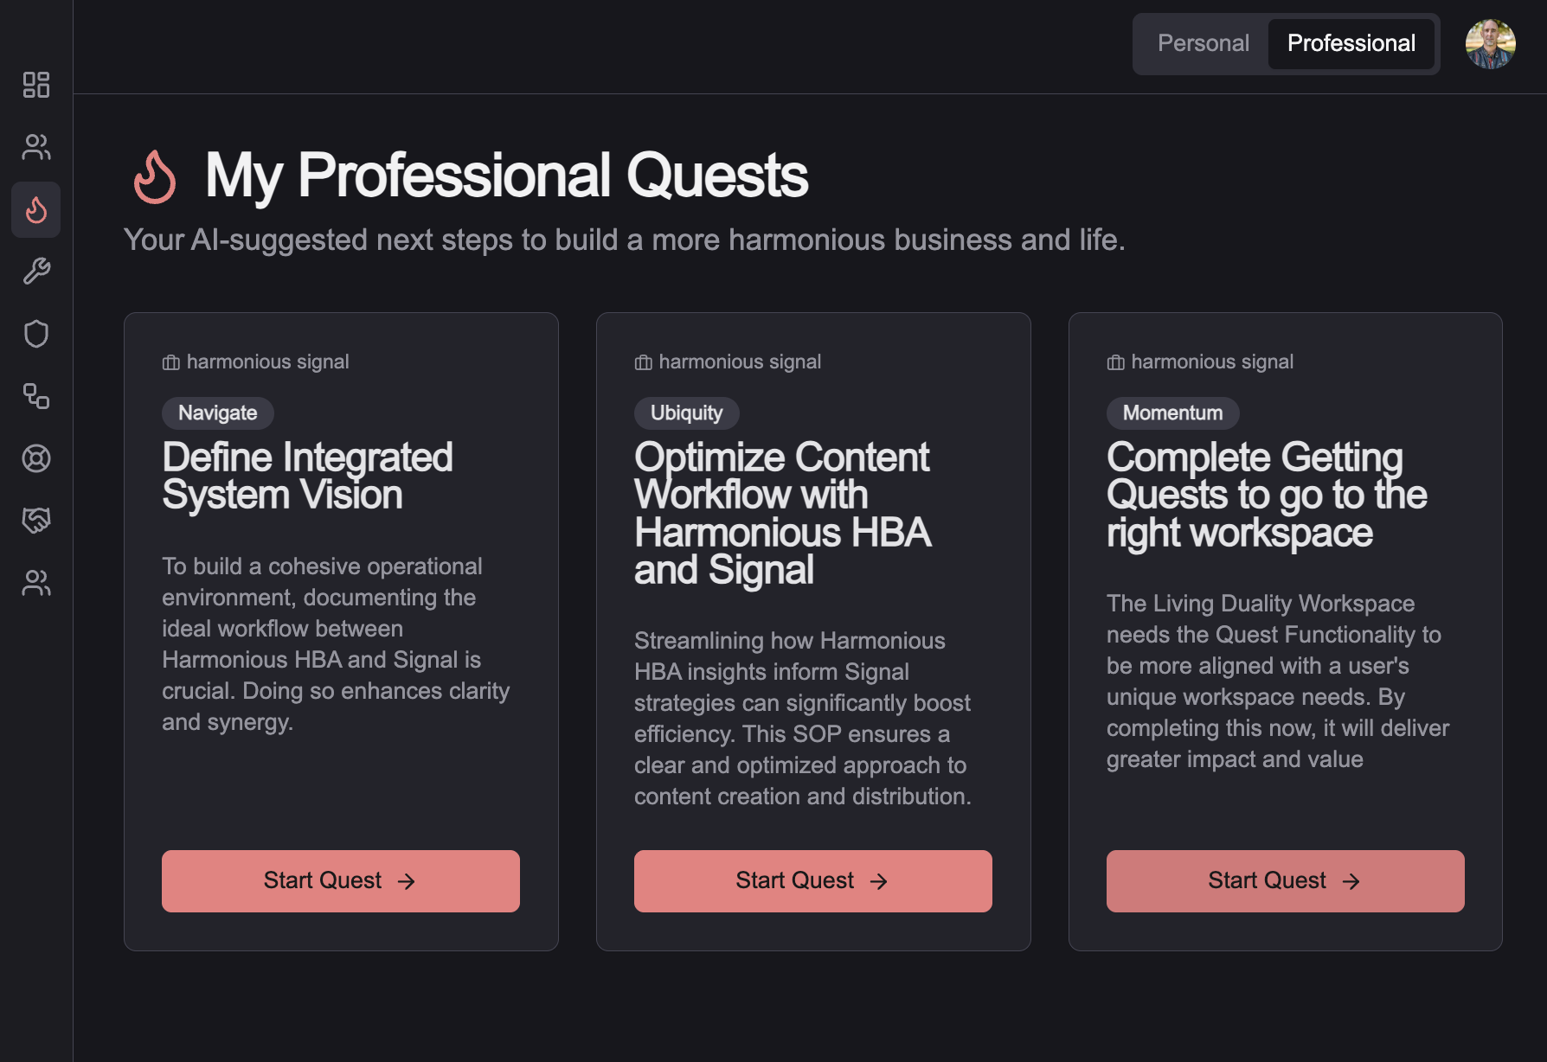Switch to the Personal tab
1547x1062 pixels.
(x=1204, y=43)
